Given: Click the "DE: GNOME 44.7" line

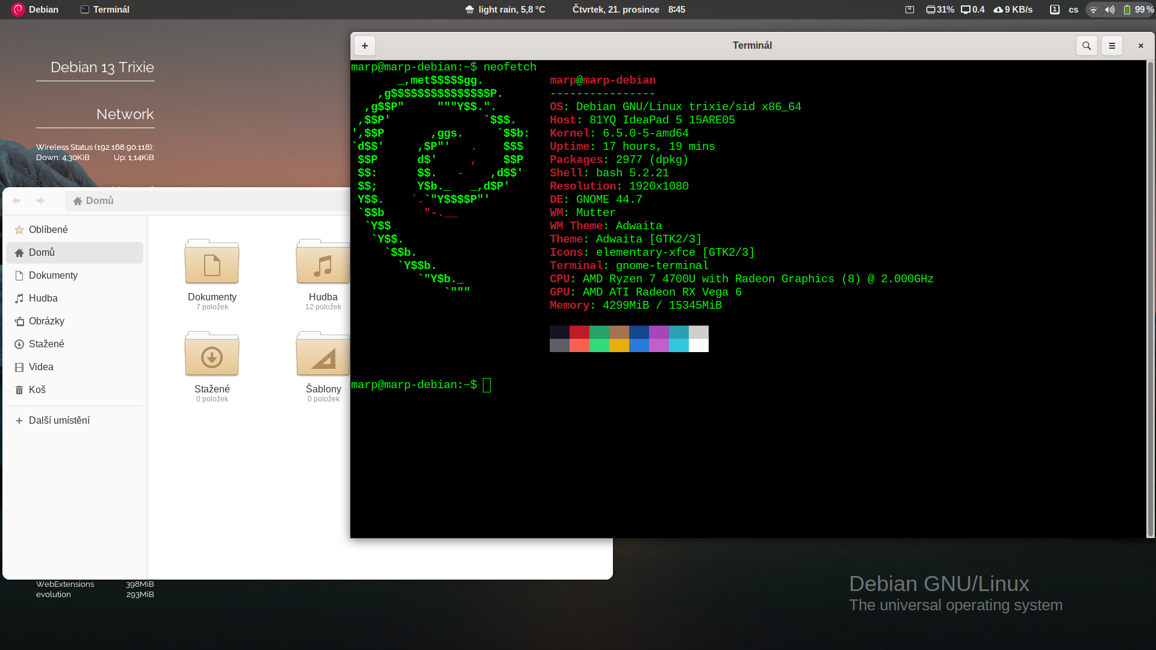Looking at the screenshot, I should pos(596,200).
